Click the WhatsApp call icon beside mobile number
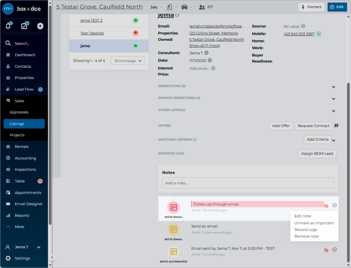This screenshot has width=351, height=268. [x=319, y=34]
